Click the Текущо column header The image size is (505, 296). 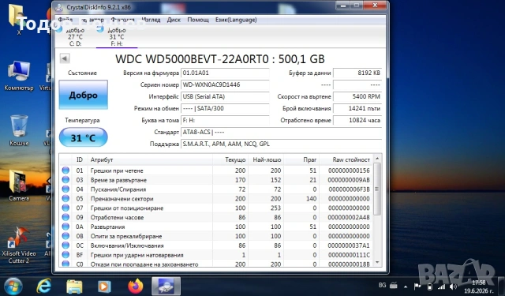[x=230, y=159]
